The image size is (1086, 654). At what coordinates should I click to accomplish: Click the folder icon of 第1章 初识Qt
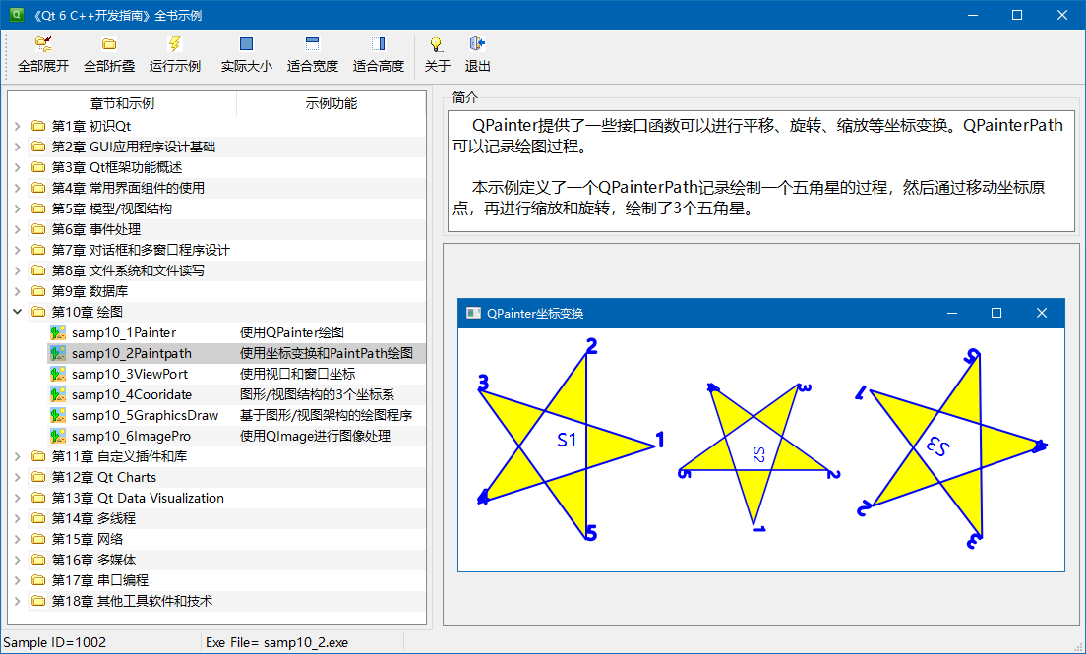pos(38,126)
